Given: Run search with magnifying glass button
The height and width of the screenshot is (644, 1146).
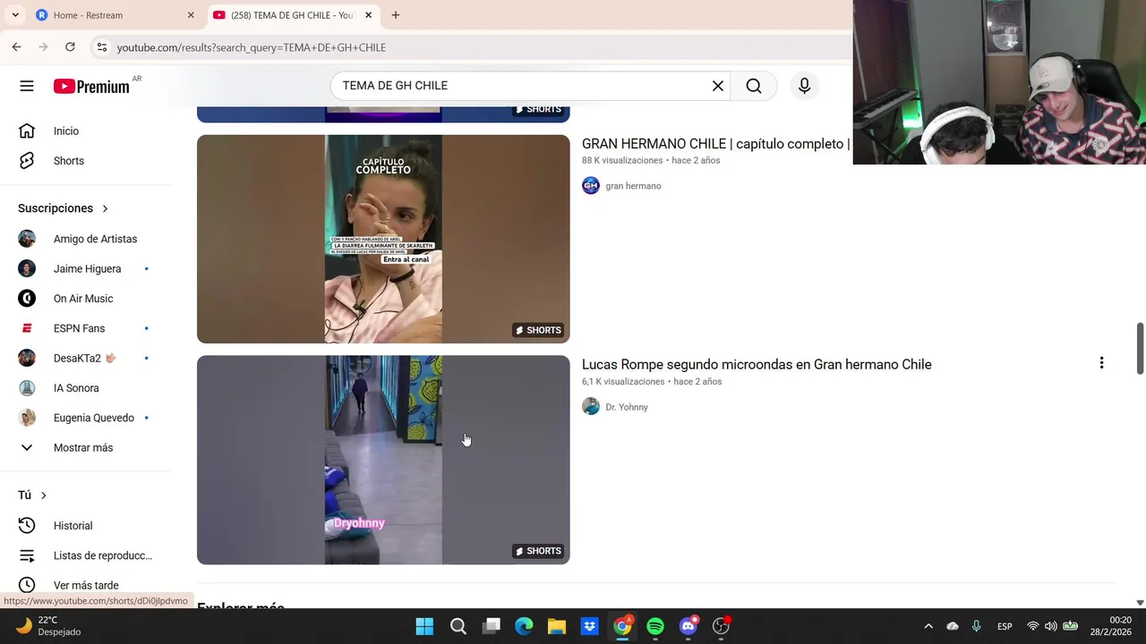Looking at the screenshot, I should point(754,86).
